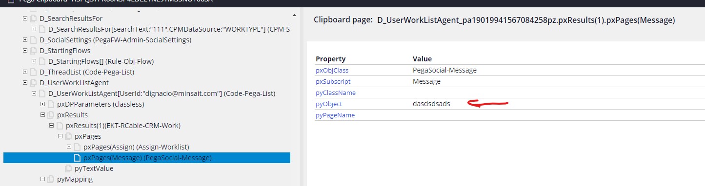Open pxDPParameters (classless) page
705x186 pixels.
pos(101,104)
